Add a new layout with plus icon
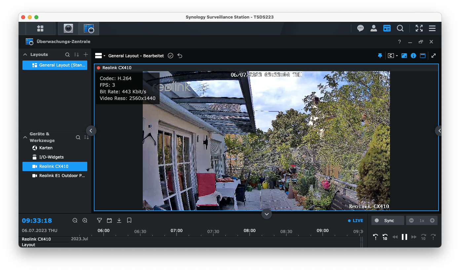 point(86,55)
